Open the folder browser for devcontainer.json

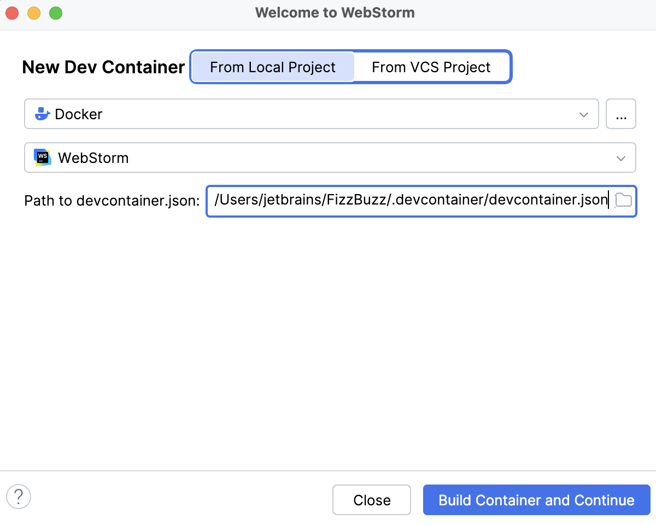point(623,200)
